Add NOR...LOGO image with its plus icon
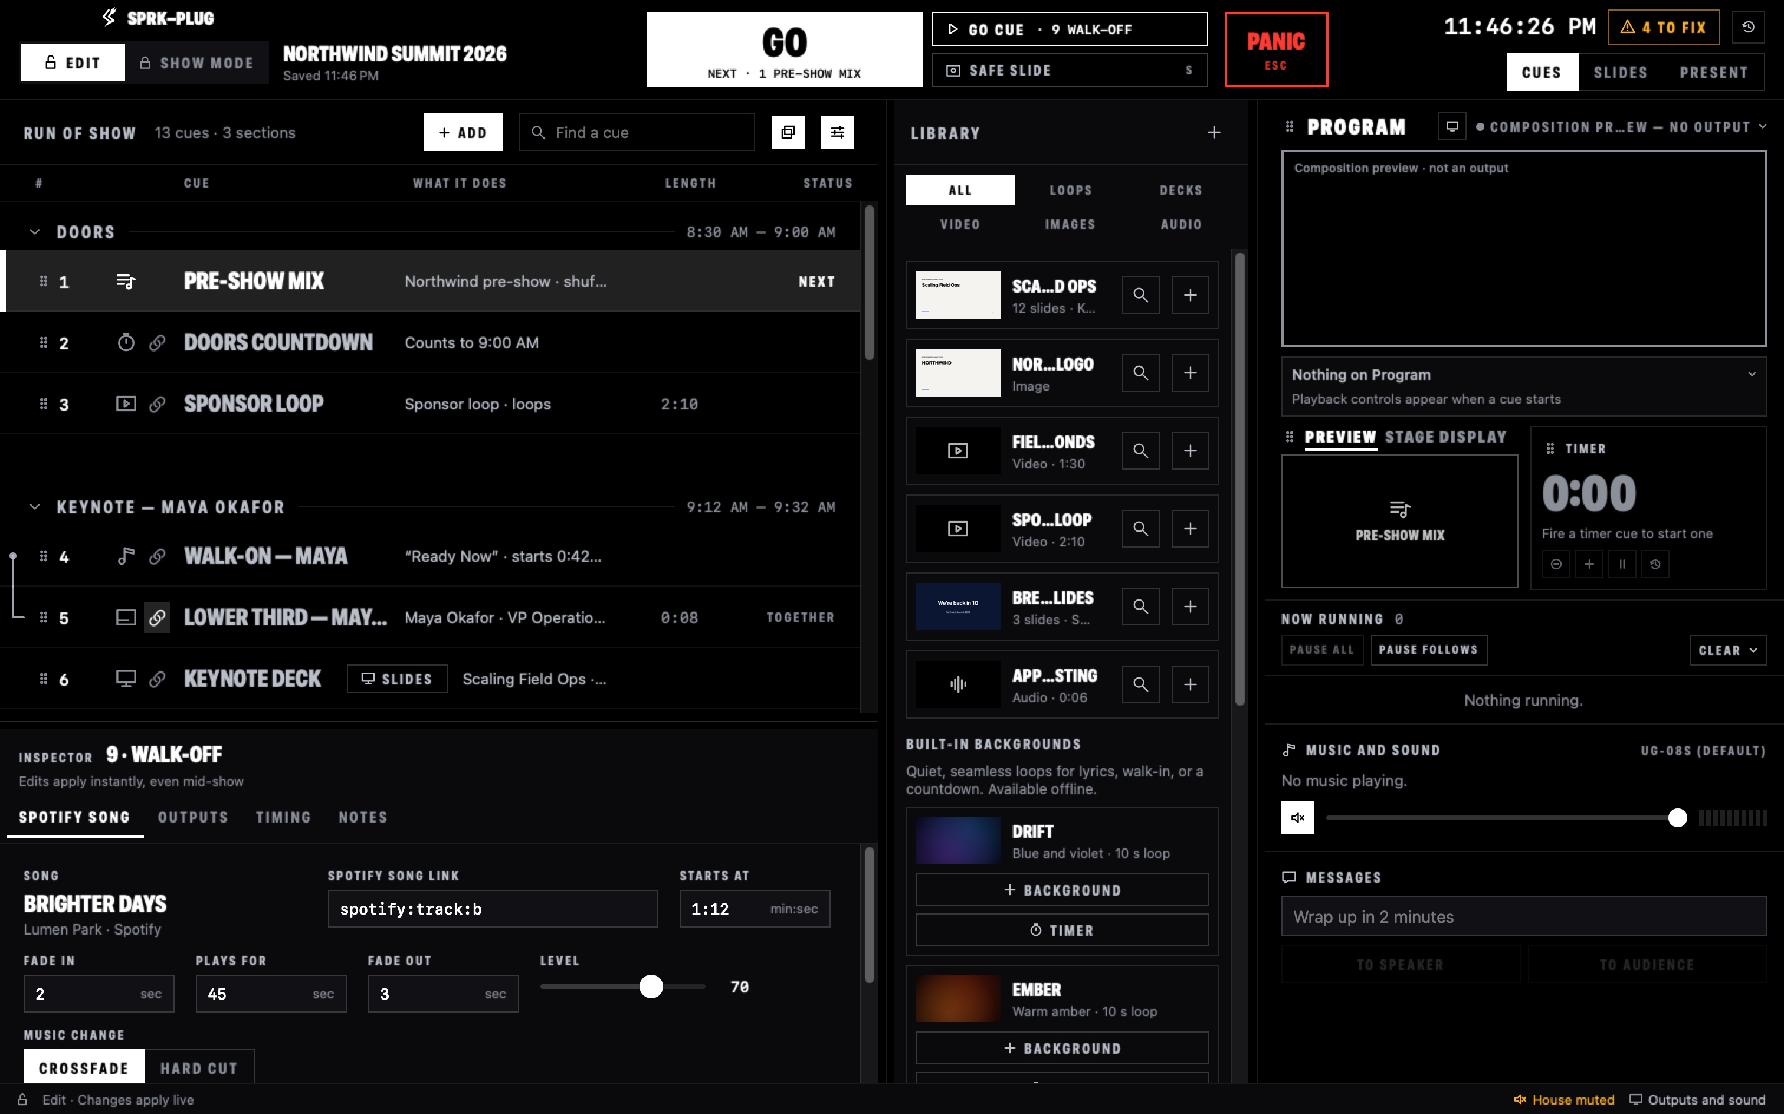 (x=1191, y=373)
